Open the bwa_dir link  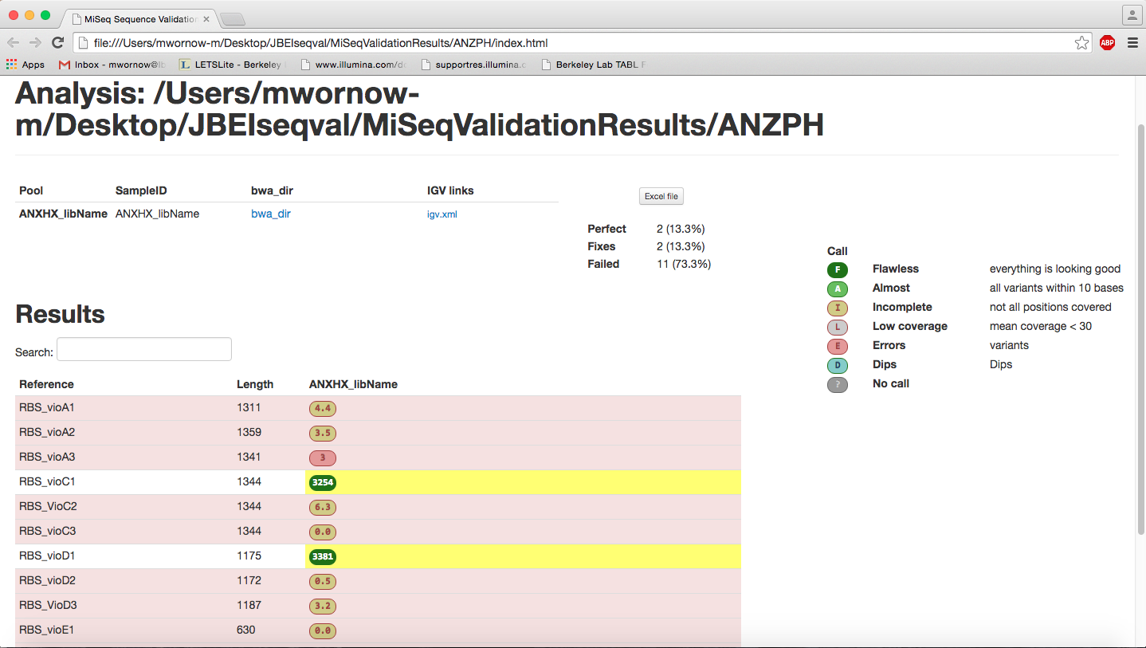click(271, 214)
